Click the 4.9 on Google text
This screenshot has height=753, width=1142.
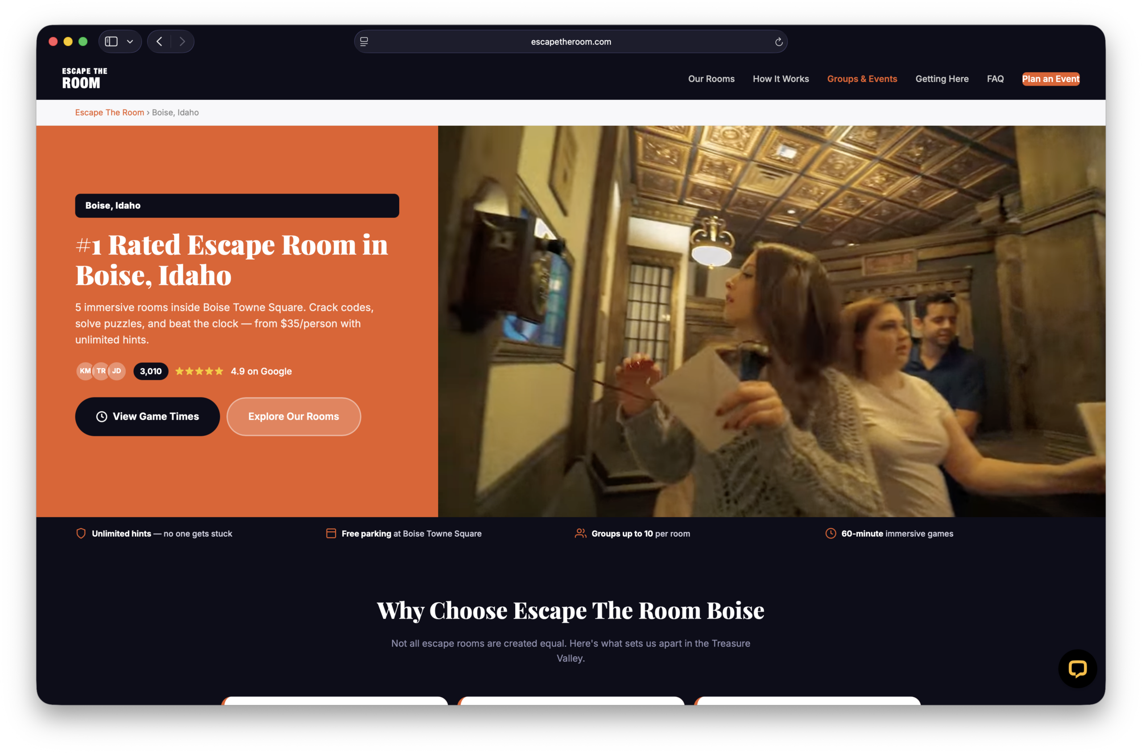coord(261,371)
